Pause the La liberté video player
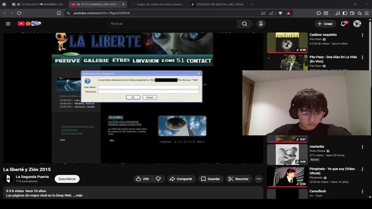 click(x=133, y=98)
